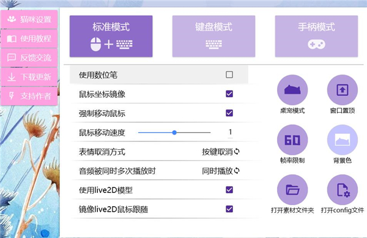Select 标准模式 mouse plus keyboard
The height and width of the screenshot is (238, 367).
click(x=111, y=36)
